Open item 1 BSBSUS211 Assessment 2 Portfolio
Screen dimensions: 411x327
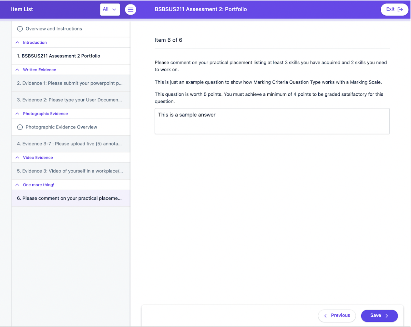pyautogui.click(x=71, y=56)
